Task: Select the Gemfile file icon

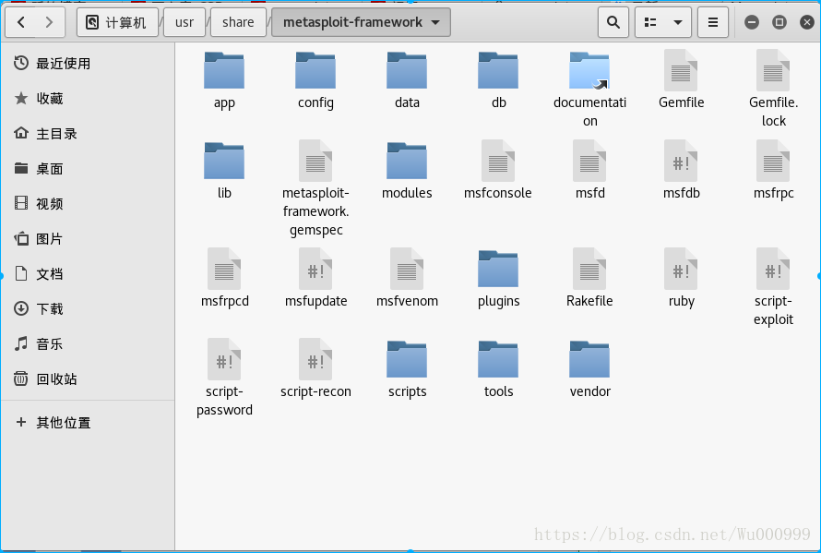Action: [681, 71]
